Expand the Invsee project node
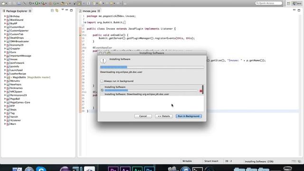Image resolution: width=304 pixels, height=171 pixels. (5, 59)
